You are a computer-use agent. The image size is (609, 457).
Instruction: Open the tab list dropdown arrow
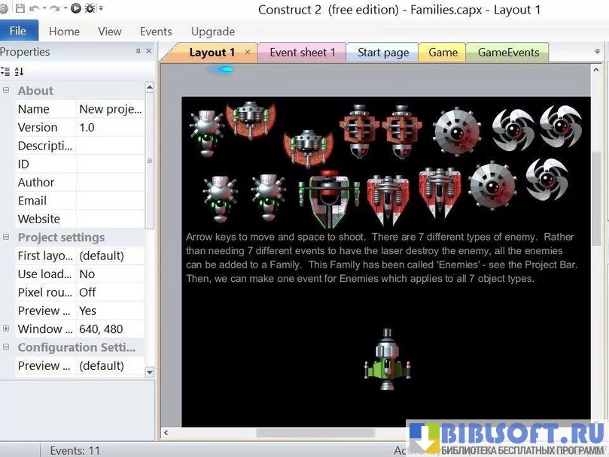coord(596,53)
